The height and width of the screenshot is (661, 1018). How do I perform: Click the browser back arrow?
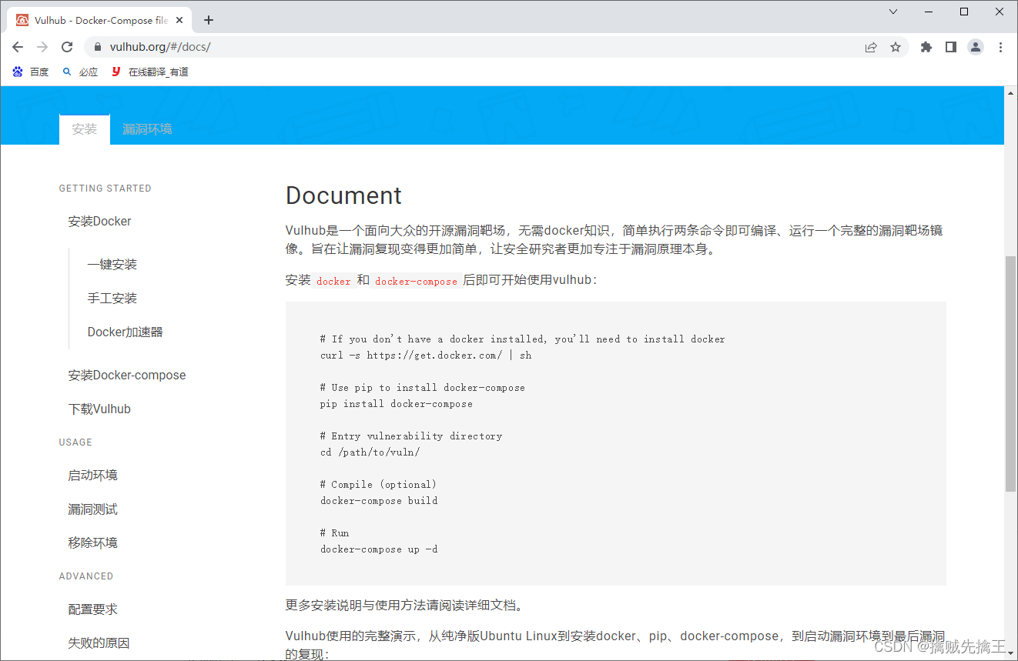coord(18,47)
